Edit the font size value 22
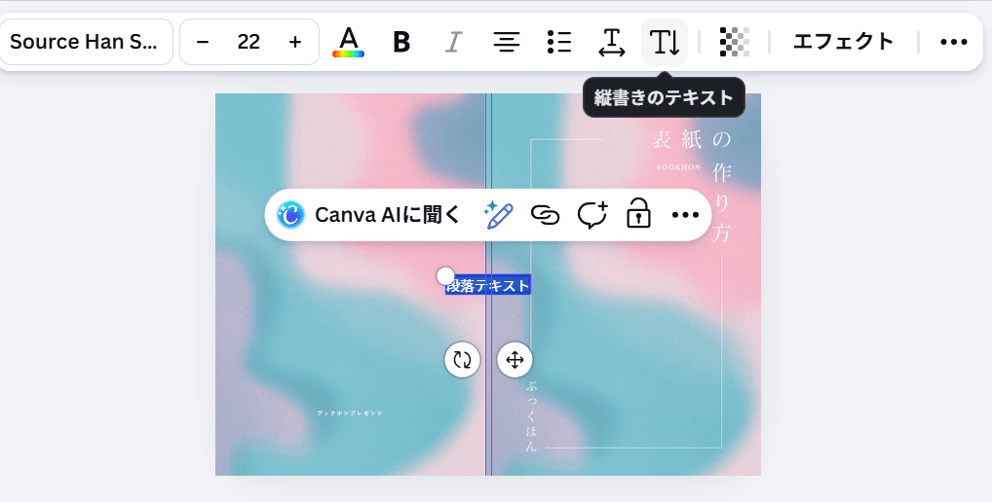The width and height of the screenshot is (992, 502). tap(248, 42)
